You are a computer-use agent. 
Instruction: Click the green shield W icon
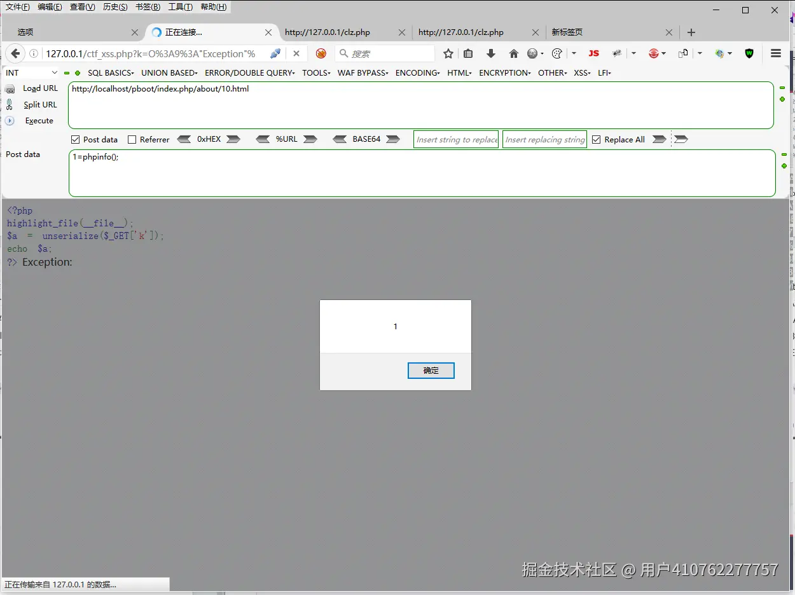click(749, 53)
